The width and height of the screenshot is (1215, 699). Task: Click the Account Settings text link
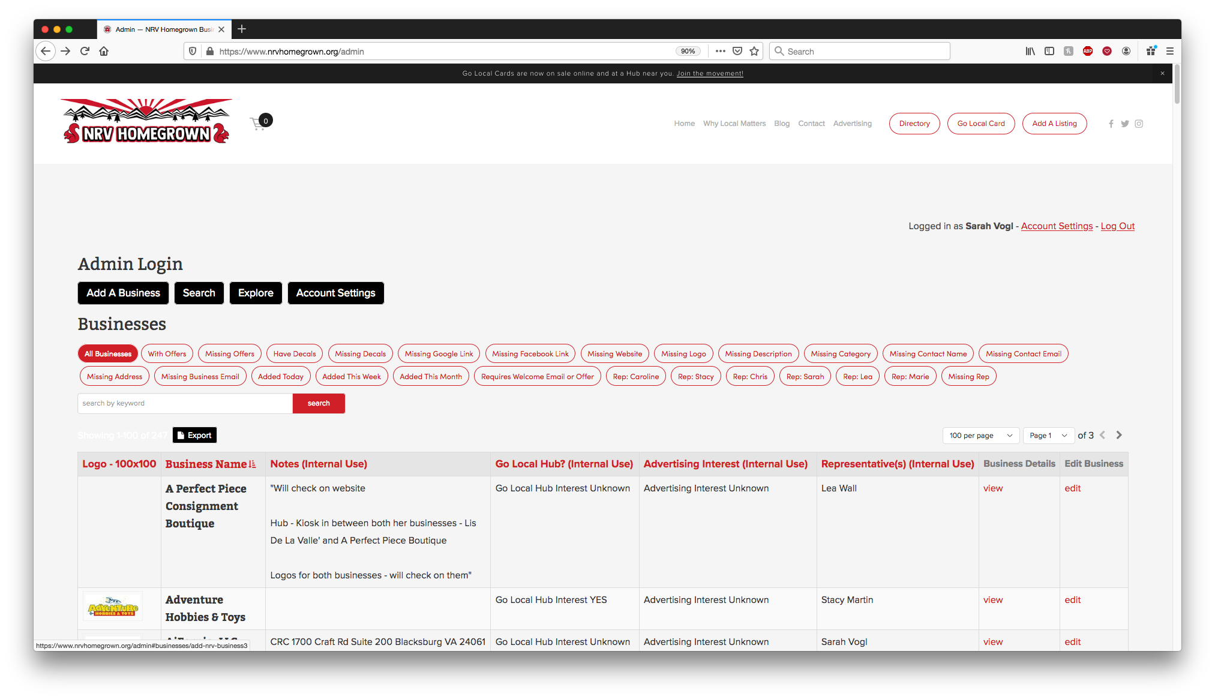(x=1057, y=226)
